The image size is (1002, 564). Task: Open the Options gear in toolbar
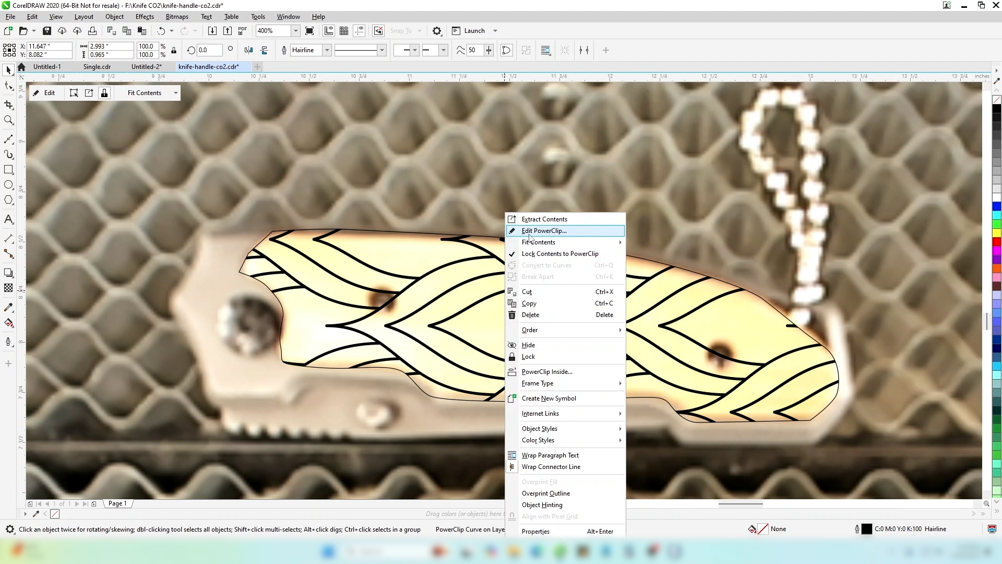437,31
